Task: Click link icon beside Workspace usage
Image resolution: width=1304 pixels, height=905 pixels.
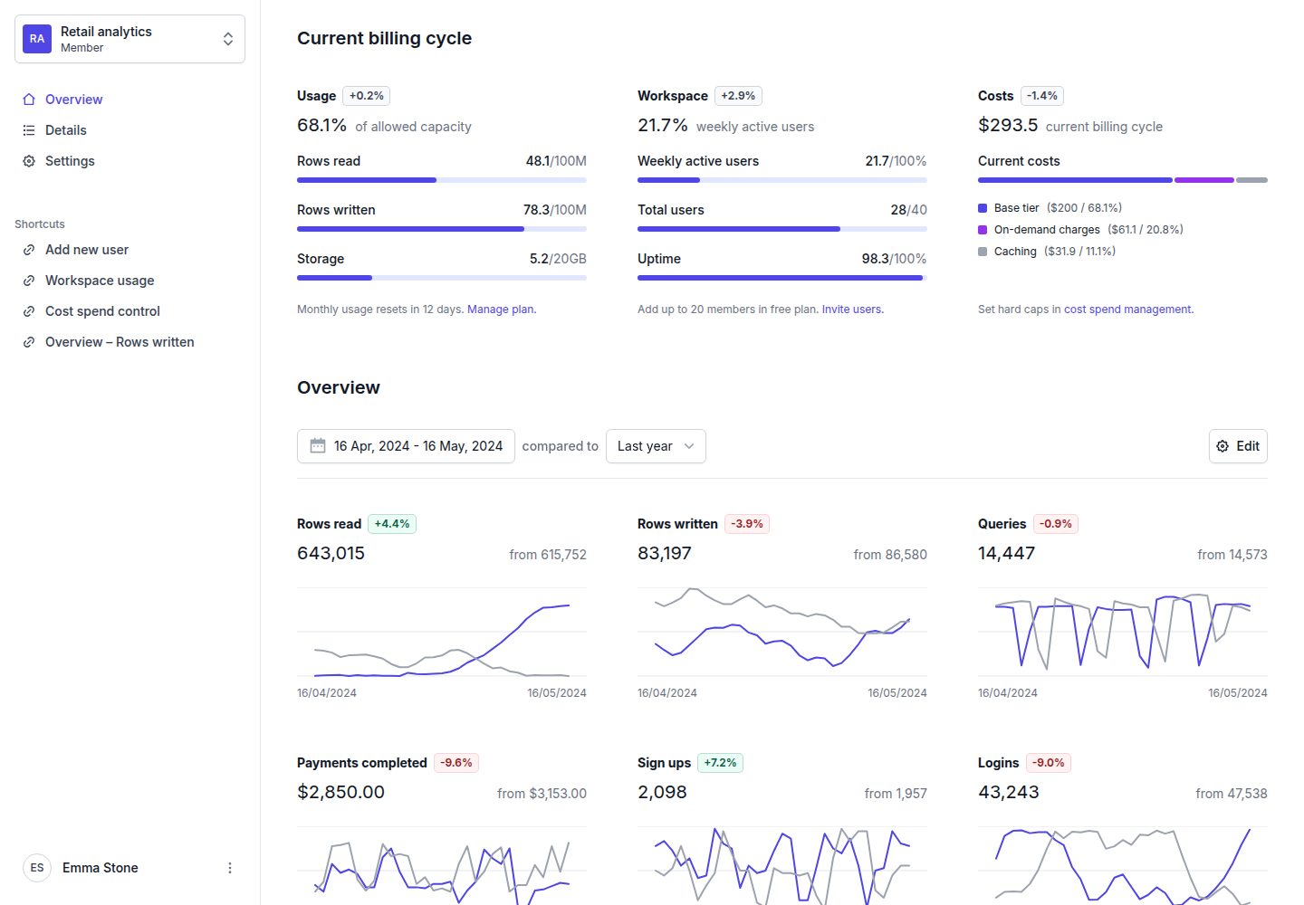Action: 29,281
